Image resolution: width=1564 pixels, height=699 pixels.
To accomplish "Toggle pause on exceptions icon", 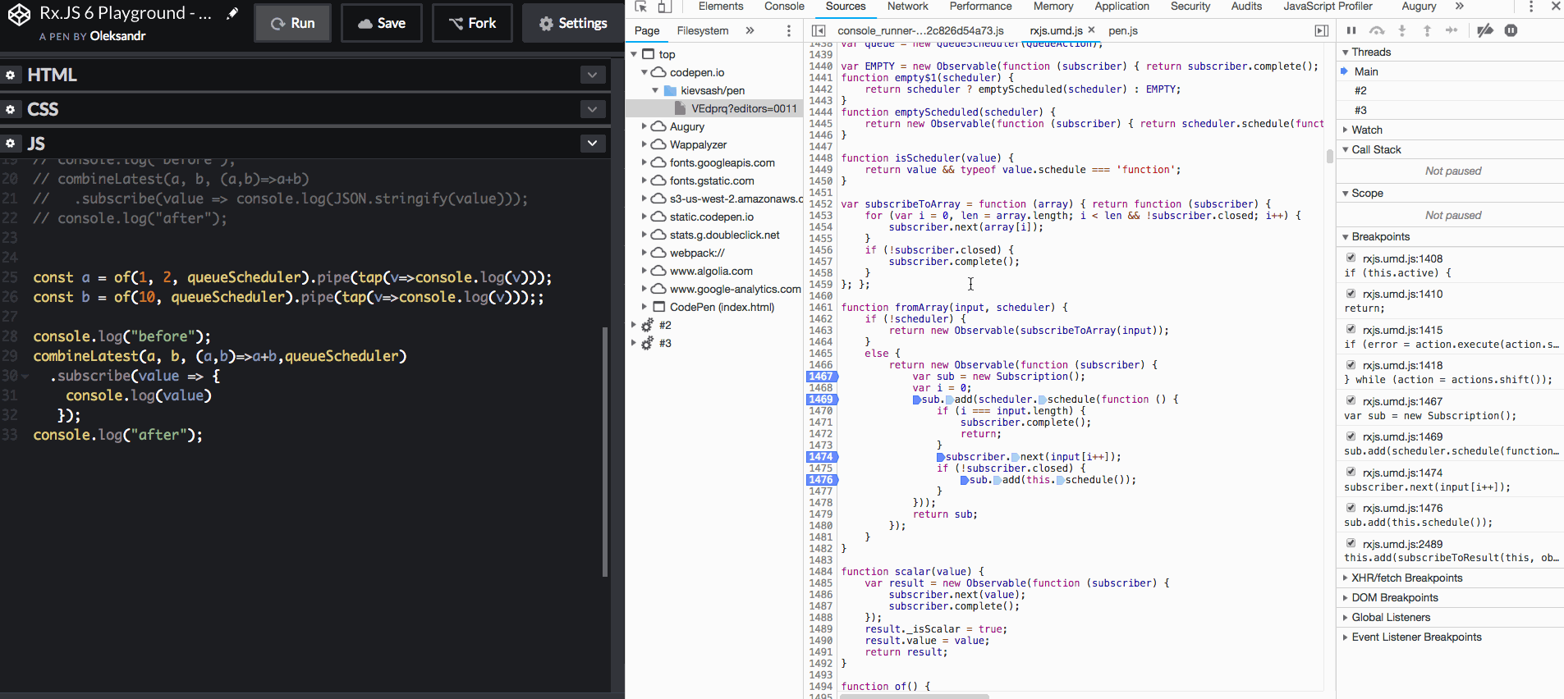I will [x=1511, y=30].
